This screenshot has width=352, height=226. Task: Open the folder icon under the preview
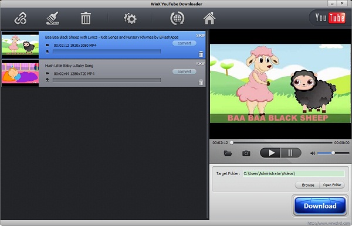[228, 153]
